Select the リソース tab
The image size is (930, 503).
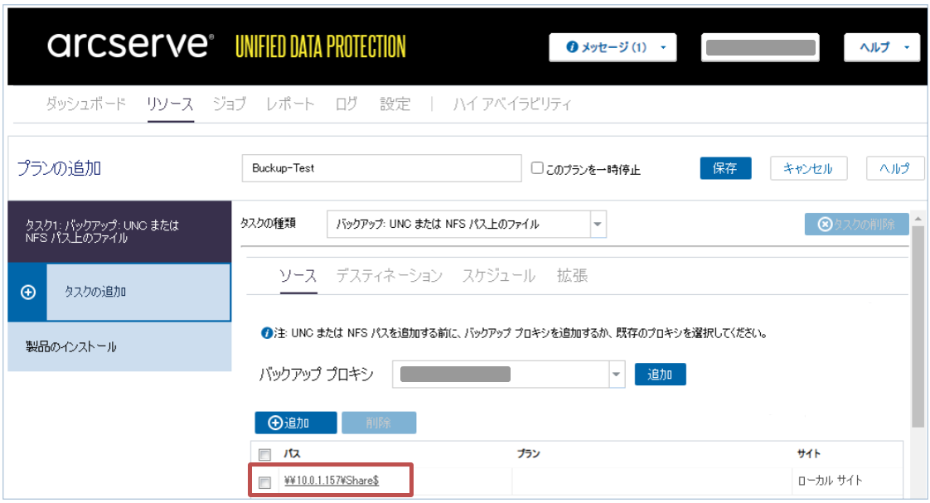click(170, 104)
